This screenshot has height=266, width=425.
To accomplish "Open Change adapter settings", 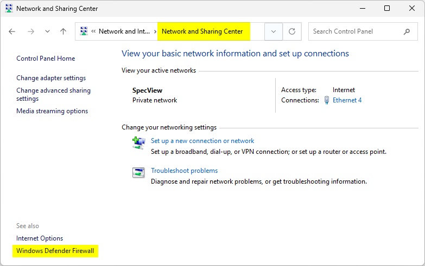I will click(51, 78).
